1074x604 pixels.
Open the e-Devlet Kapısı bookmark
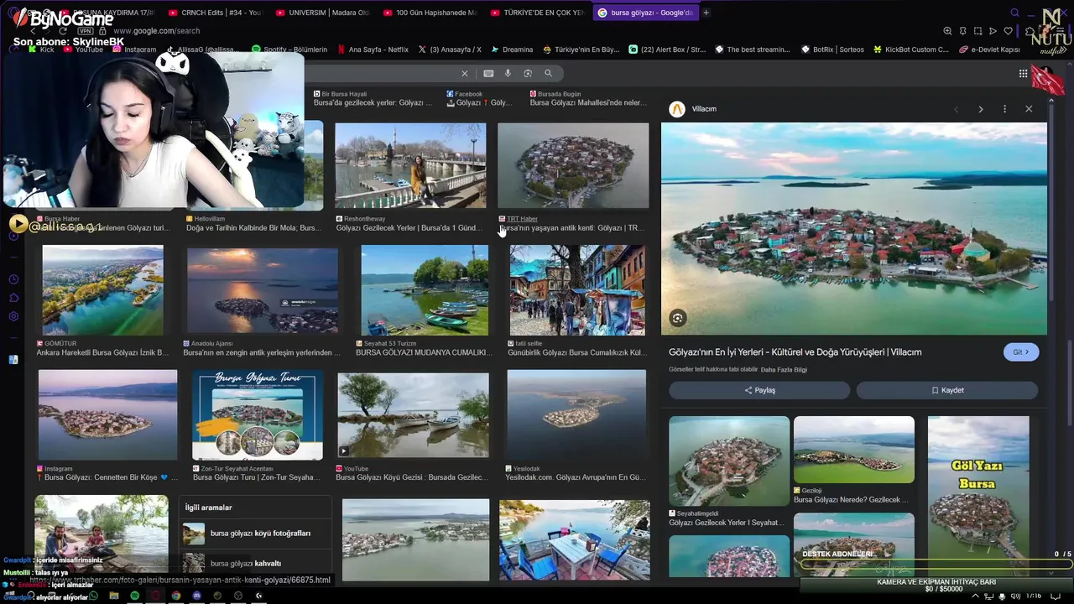[x=989, y=49]
